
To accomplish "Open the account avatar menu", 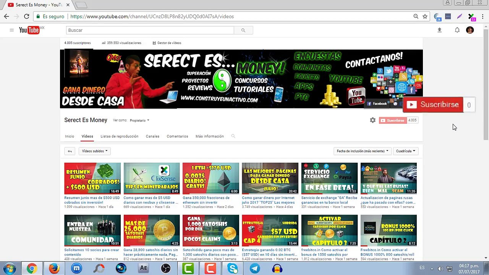I will (470, 30).
